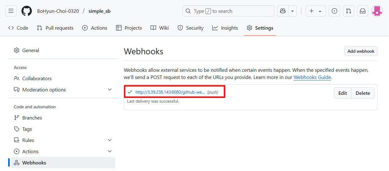The height and width of the screenshot is (171, 389).
Task: Click the search magnifier icon
Action: tap(188, 11)
